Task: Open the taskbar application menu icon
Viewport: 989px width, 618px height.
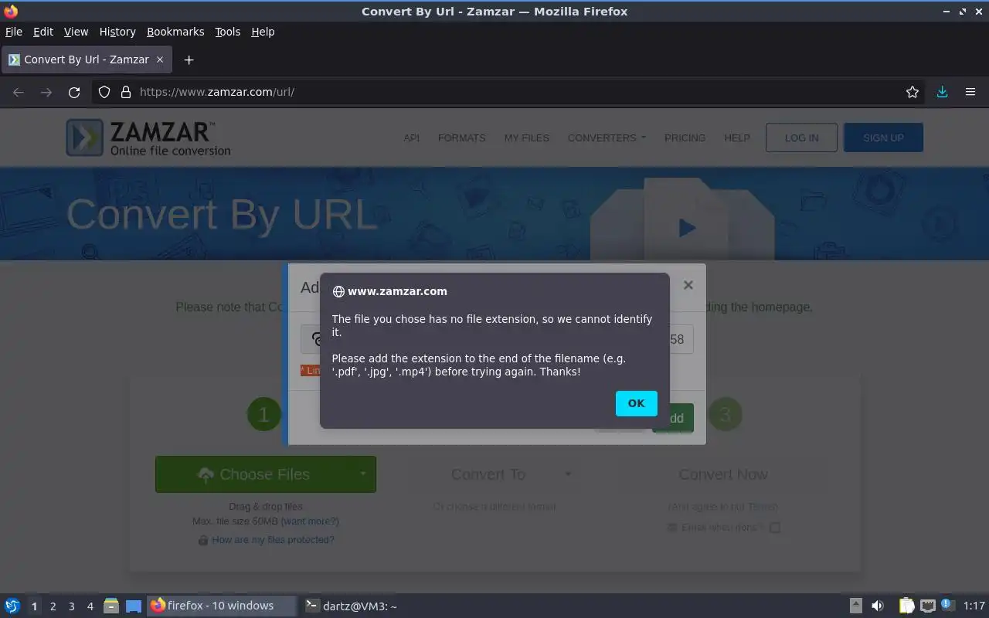Action: [x=12, y=606]
